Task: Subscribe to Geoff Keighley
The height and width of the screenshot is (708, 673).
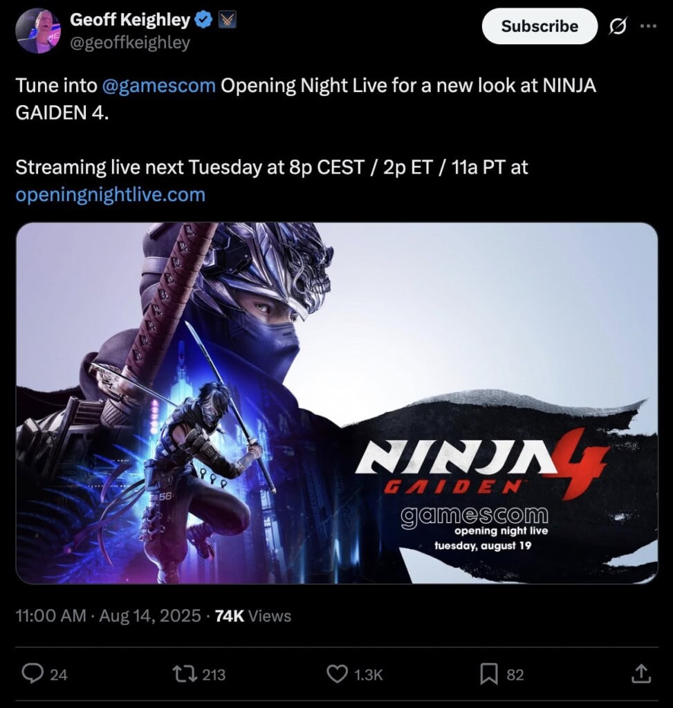Action: [x=540, y=26]
